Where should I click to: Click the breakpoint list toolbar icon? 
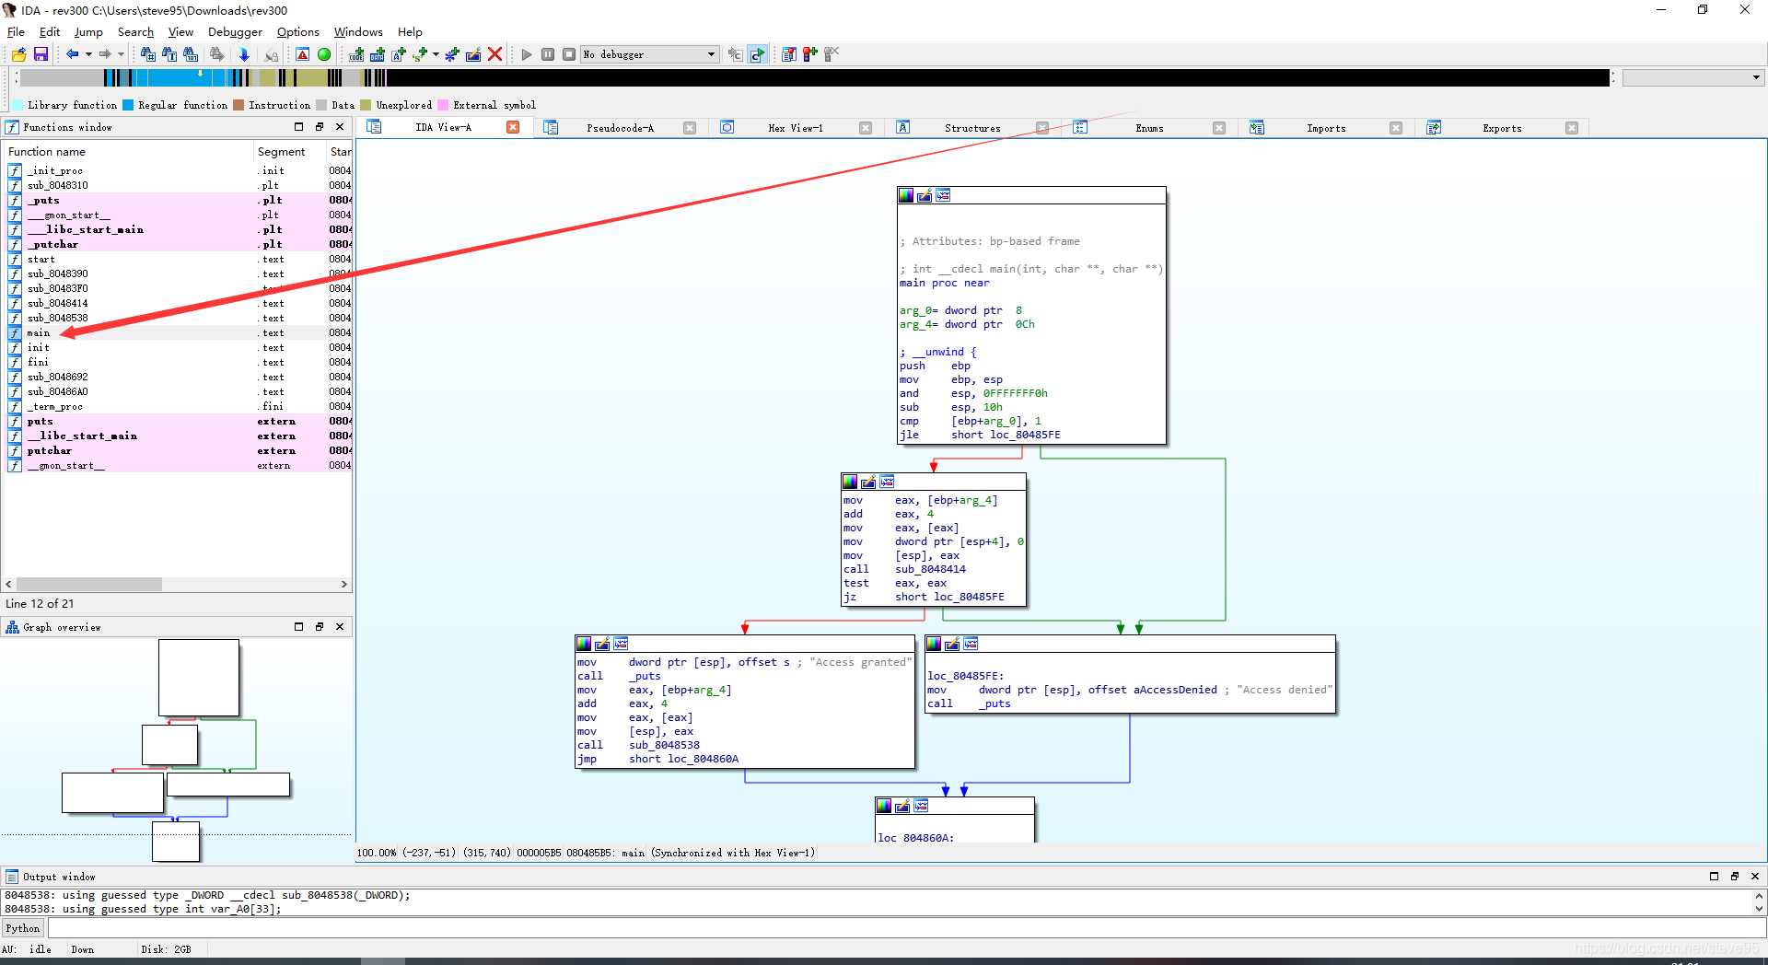point(789,54)
